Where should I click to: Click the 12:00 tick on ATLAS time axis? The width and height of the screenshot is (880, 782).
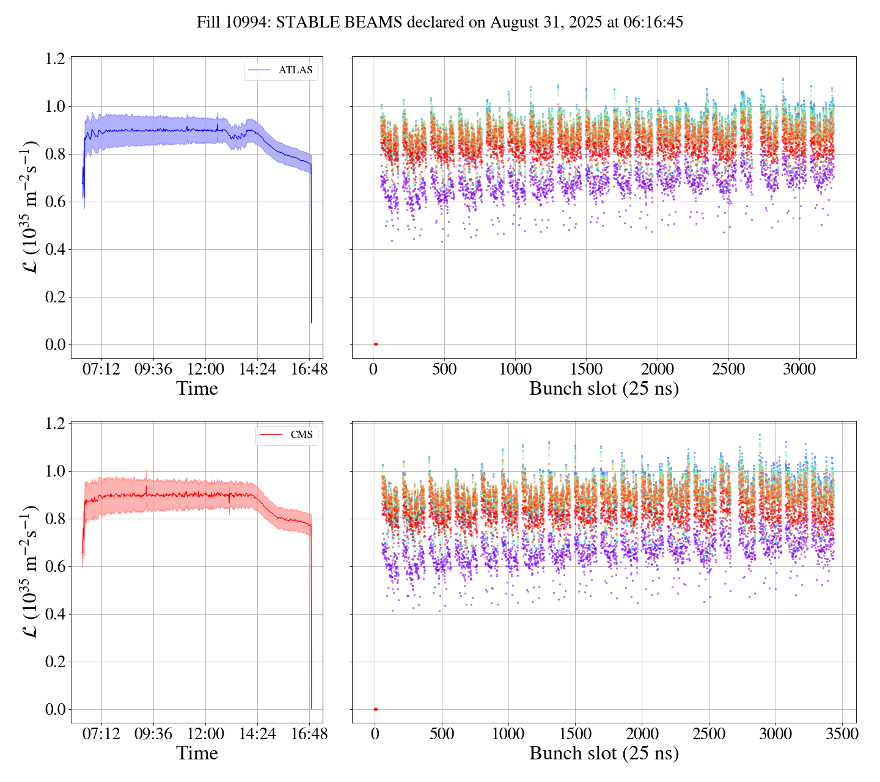205,369
